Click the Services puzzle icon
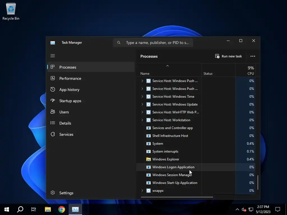Viewport: 287px width, 215px height. (53, 134)
